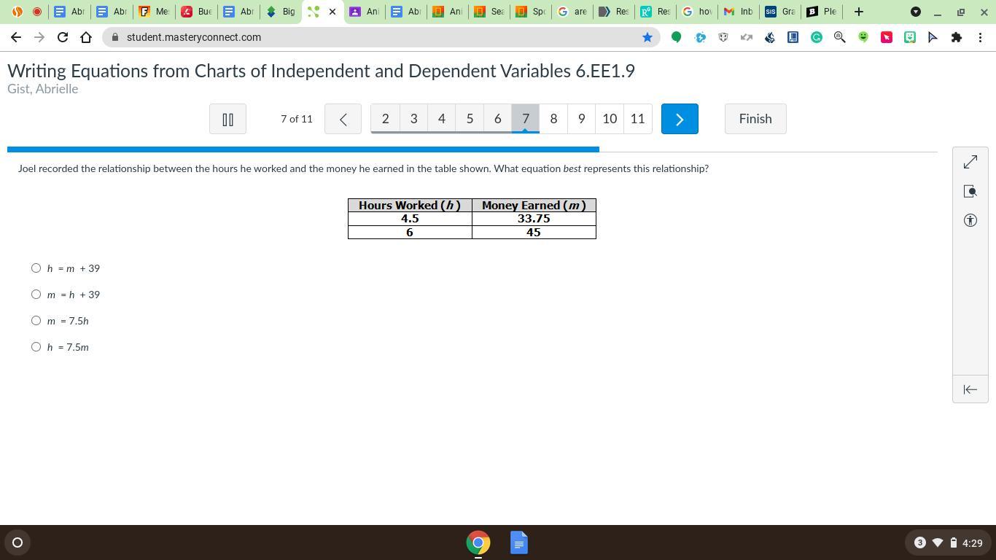Open Google Chrome from the shelf
The height and width of the screenshot is (560, 996).
478,542
